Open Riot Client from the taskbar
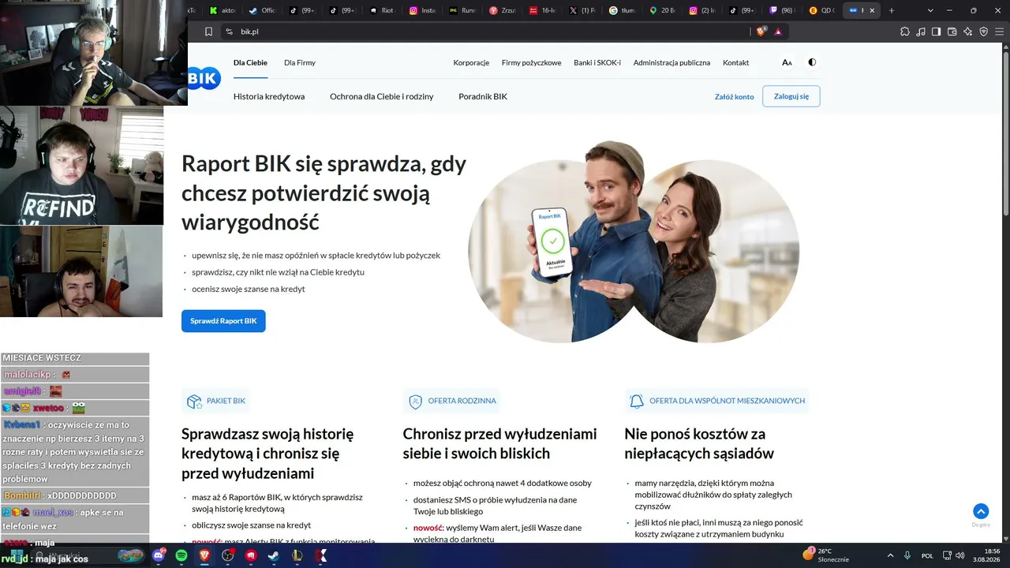The width and height of the screenshot is (1010, 568). pos(251,555)
